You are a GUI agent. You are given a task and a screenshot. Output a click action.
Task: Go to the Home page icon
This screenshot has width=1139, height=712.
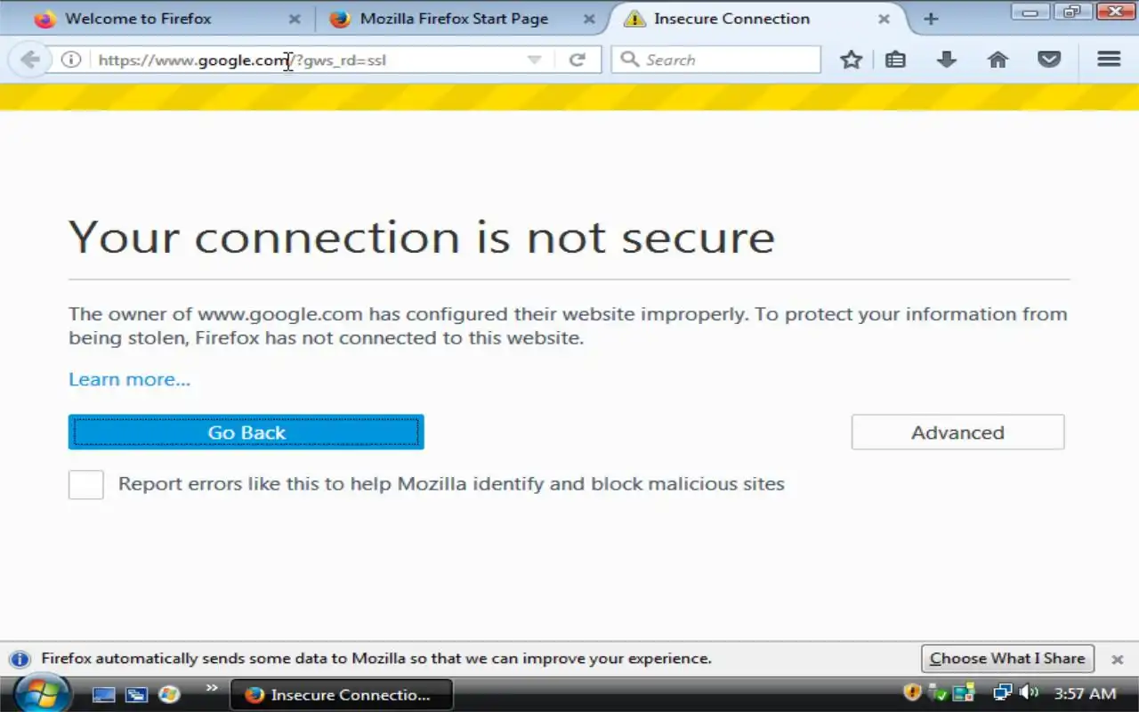(x=998, y=60)
